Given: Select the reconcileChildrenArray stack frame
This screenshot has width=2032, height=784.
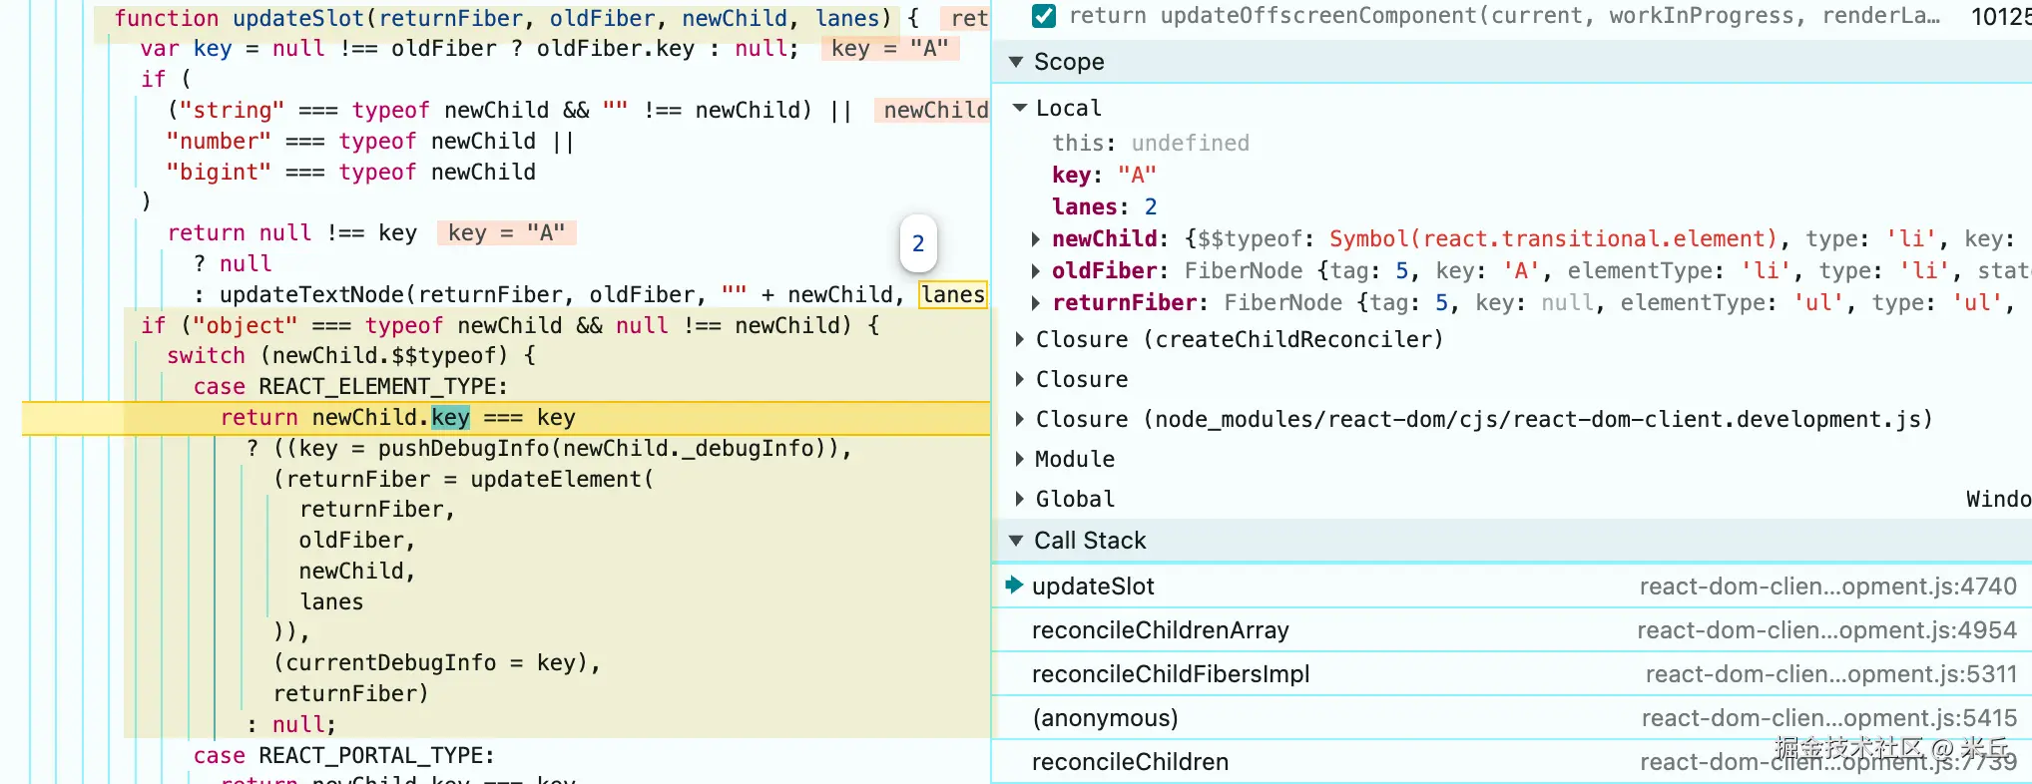Looking at the screenshot, I should (x=1513, y=630).
